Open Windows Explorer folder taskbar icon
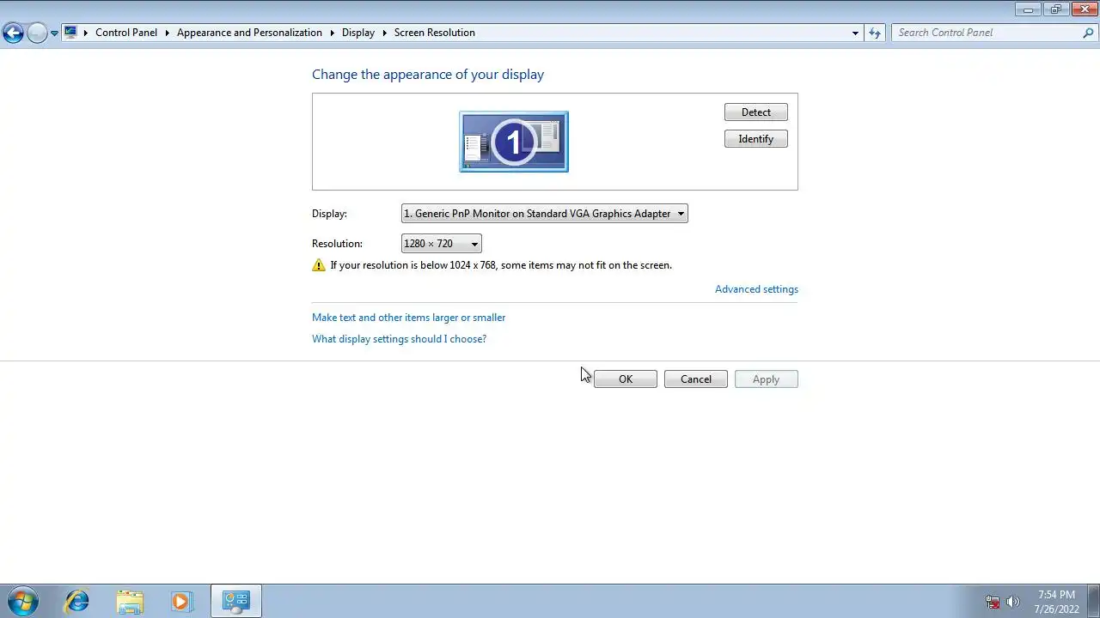 tap(130, 601)
